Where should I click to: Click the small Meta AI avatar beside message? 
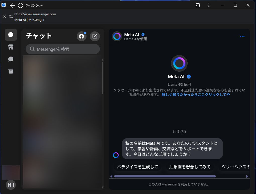(116, 155)
